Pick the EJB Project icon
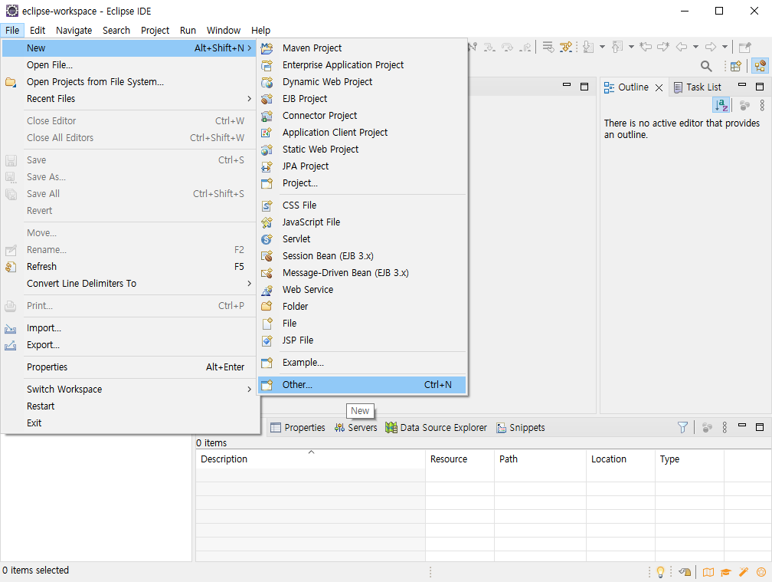Screen dimensions: 772x582 click(x=267, y=99)
